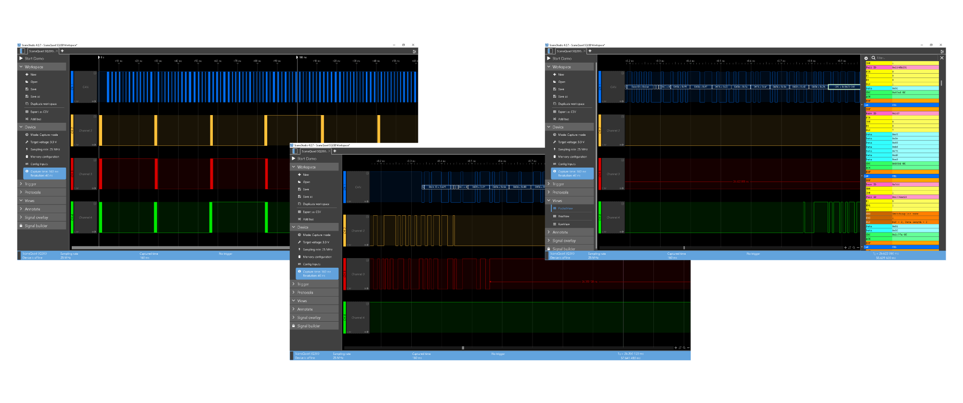Add new tab in left window
Image resolution: width=963 pixels, height=403 pixels.
click(62, 51)
